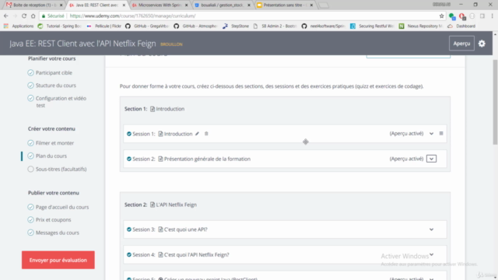Click Session 4 C'est quoi l'API Netflix Feign title
498x280 pixels.
(x=197, y=254)
